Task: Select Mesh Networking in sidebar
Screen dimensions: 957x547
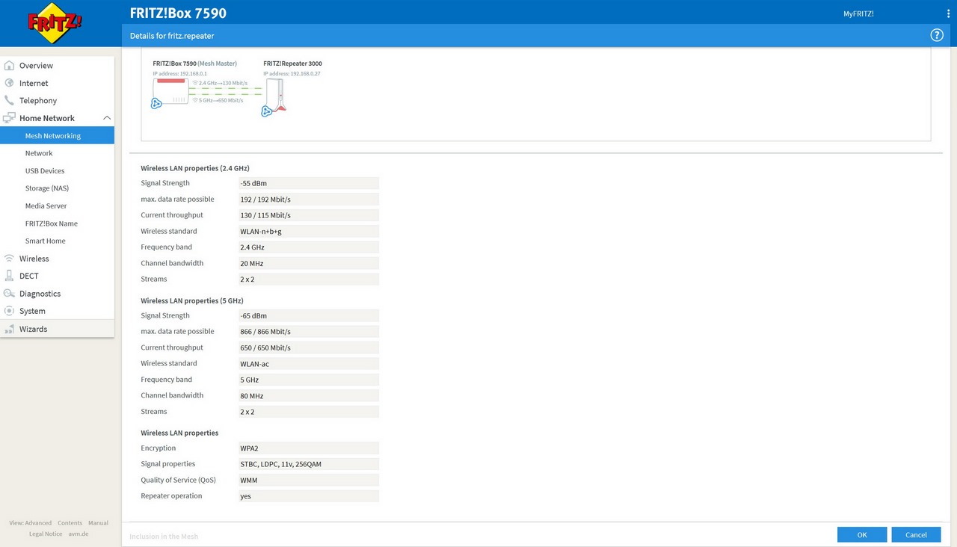Action: point(57,136)
